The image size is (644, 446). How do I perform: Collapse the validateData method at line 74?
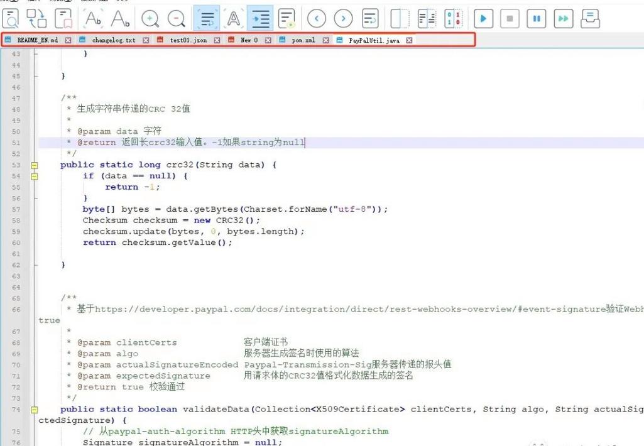[x=35, y=410]
